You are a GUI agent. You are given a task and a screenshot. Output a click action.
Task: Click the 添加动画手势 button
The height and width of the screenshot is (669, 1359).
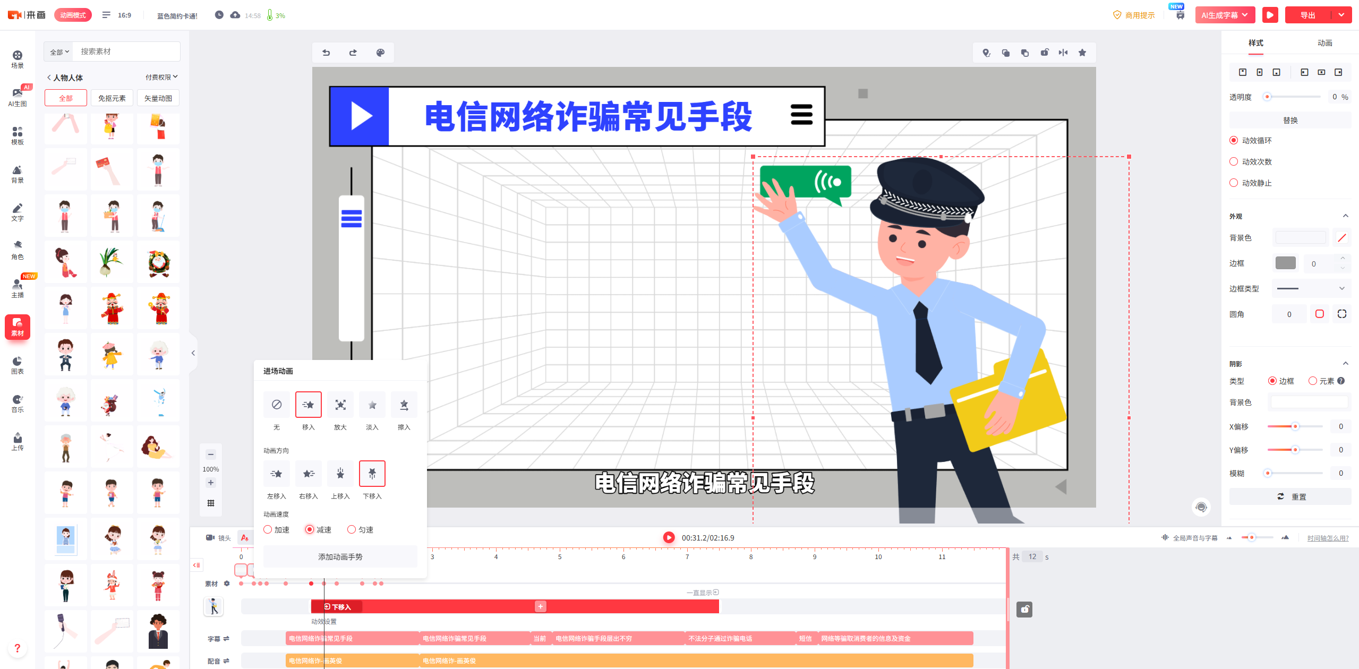pos(340,556)
